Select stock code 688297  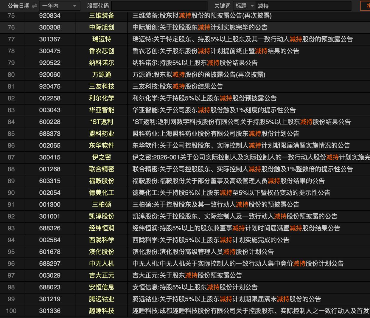tap(50, 264)
